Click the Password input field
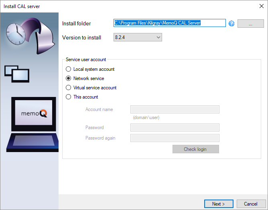Image resolution: width=268 pixels, height=210 pixels. pos(175,128)
